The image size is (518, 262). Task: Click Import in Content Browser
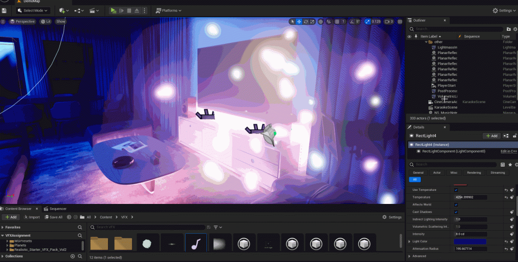[x=31, y=217]
